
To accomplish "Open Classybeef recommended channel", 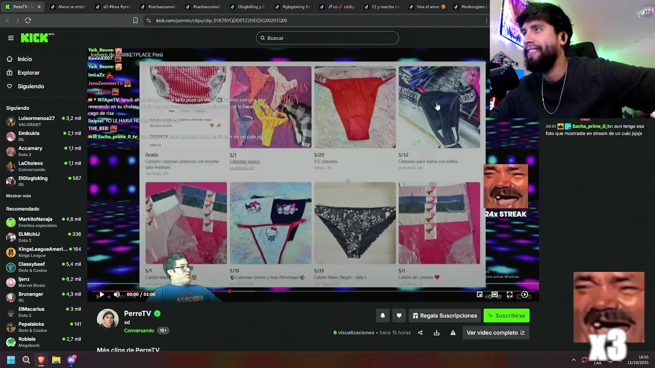I will point(43,267).
